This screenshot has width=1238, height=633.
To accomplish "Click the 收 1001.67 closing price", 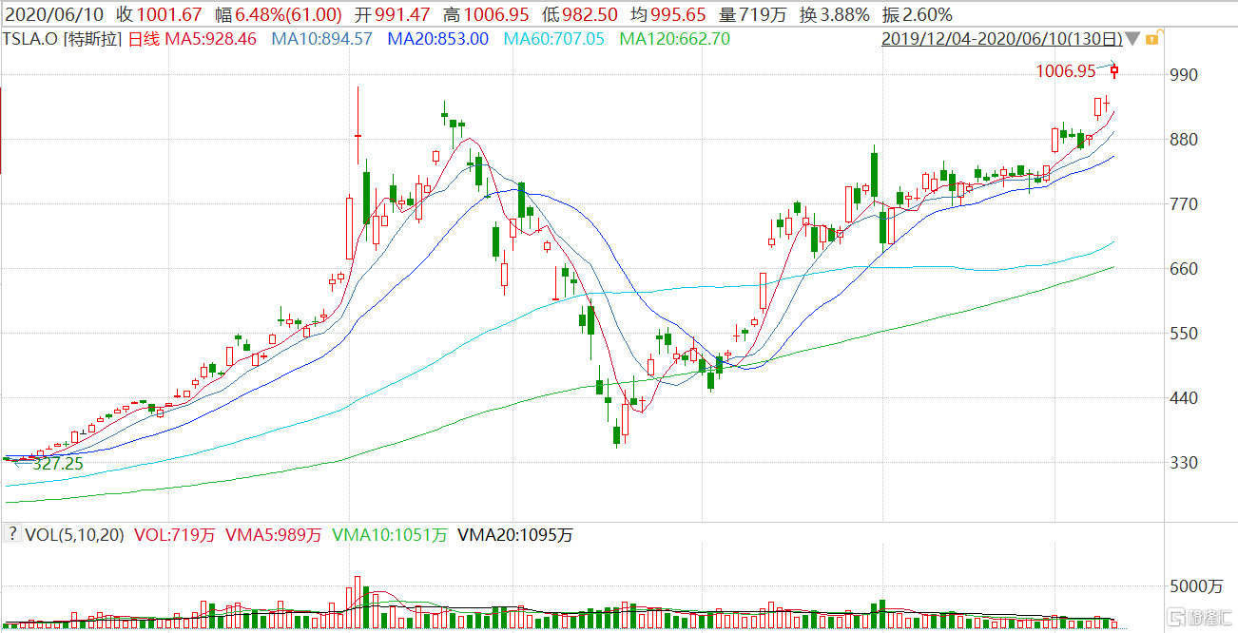I will 161,14.
